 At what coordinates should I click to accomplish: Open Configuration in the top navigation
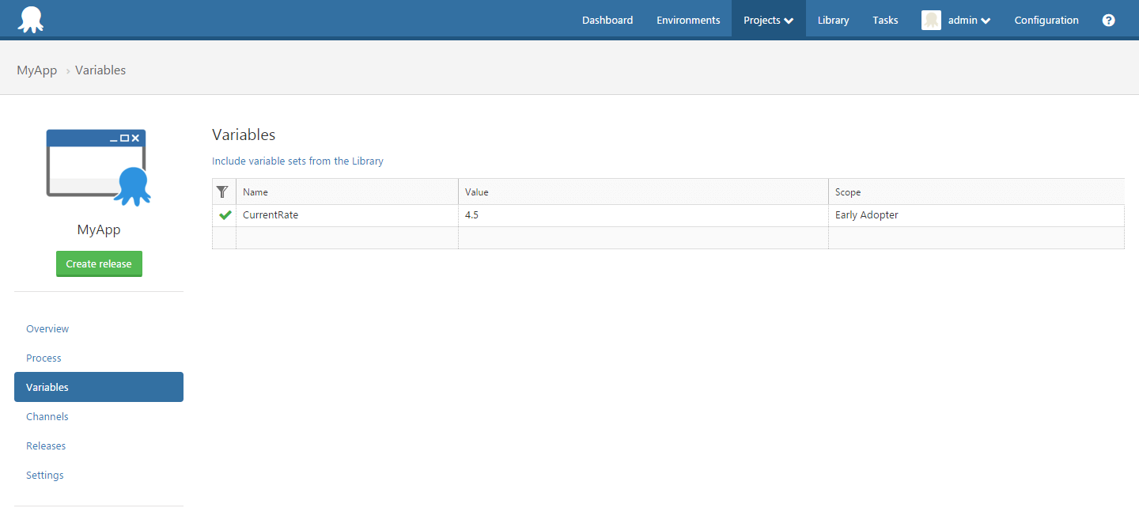pyautogui.click(x=1046, y=21)
